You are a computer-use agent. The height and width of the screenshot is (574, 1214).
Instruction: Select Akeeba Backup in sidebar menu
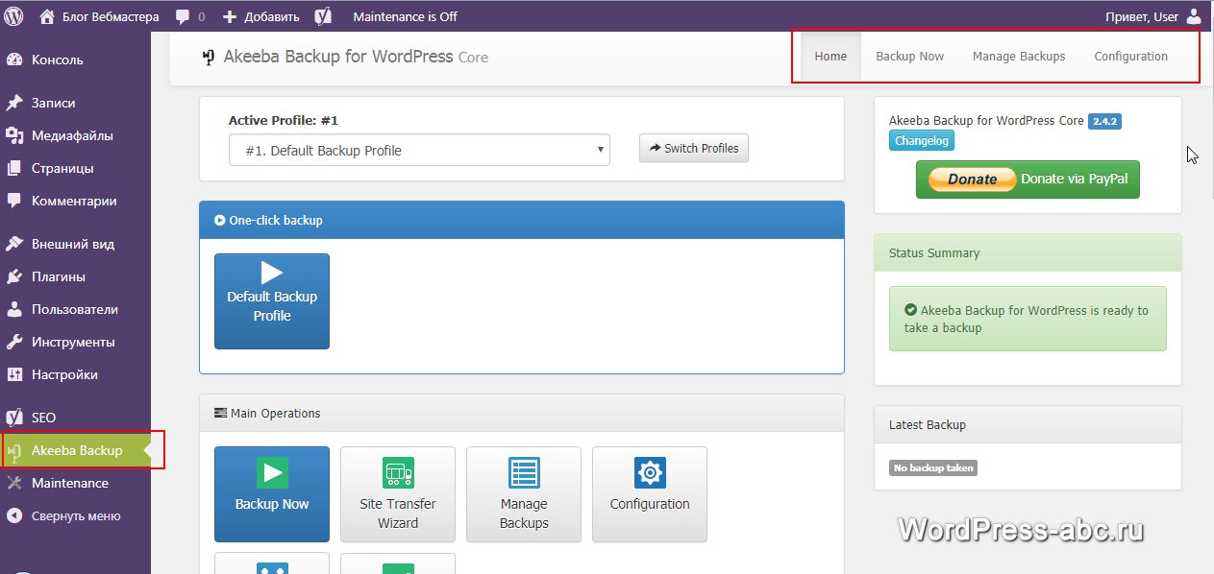pyautogui.click(x=75, y=450)
